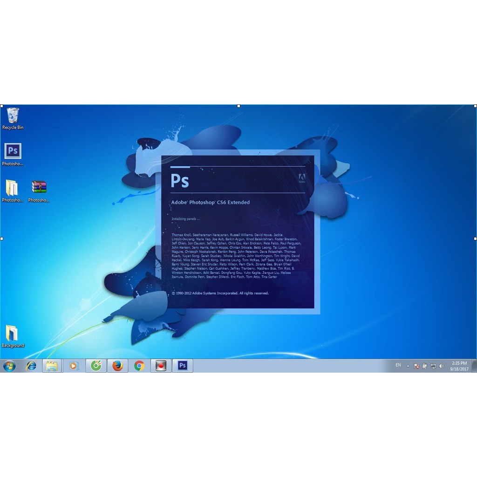Image resolution: width=477 pixels, height=477 pixels.
Task: Launch Internet Explorer from the taskbar
Action: 31,366
